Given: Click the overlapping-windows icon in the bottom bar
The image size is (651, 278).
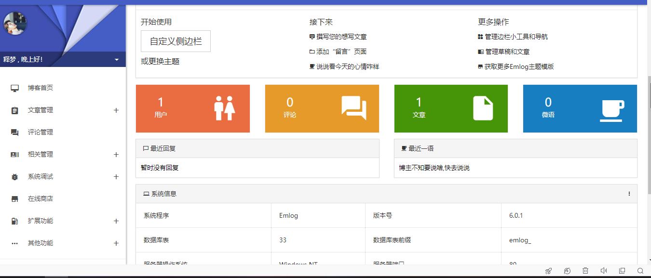Looking at the screenshot, I should coord(622,271).
